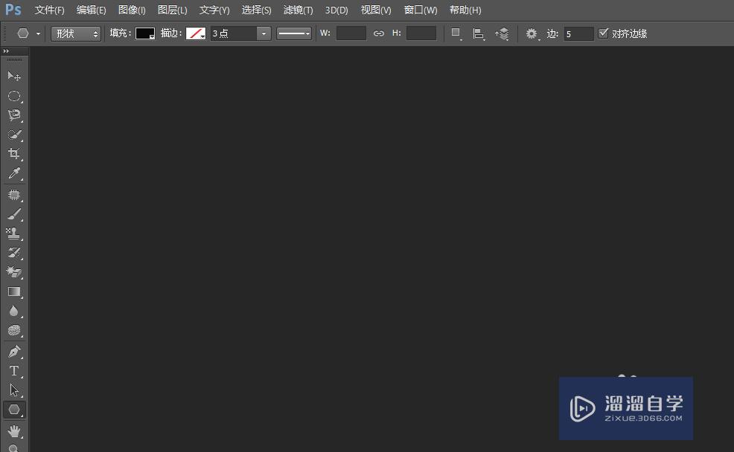This screenshot has width=734, height=452.
Task: Click the black 填充 fill color swatch
Action: pyautogui.click(x=145, y=33)
